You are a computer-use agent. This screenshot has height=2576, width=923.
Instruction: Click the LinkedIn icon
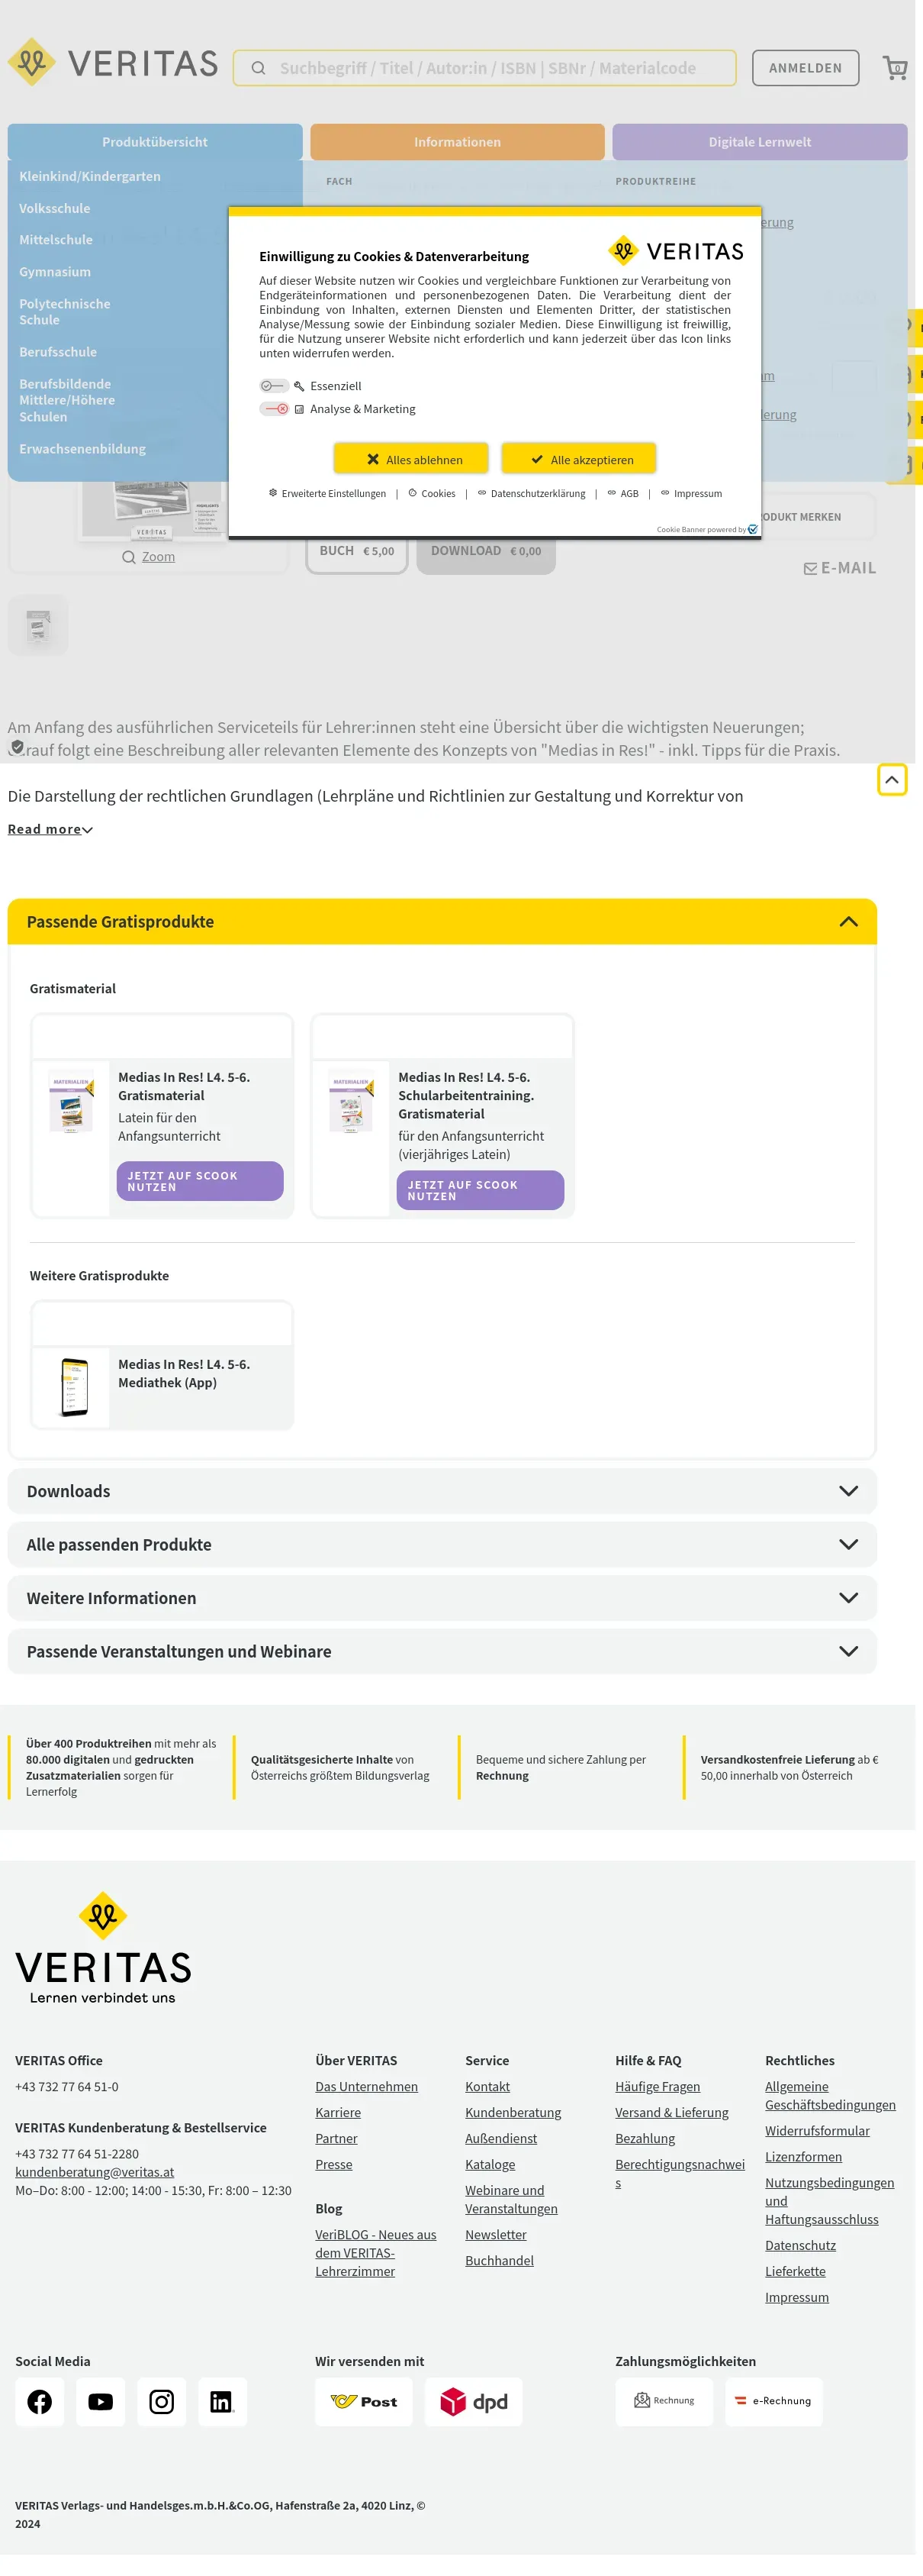click(x=222, y=2402)
